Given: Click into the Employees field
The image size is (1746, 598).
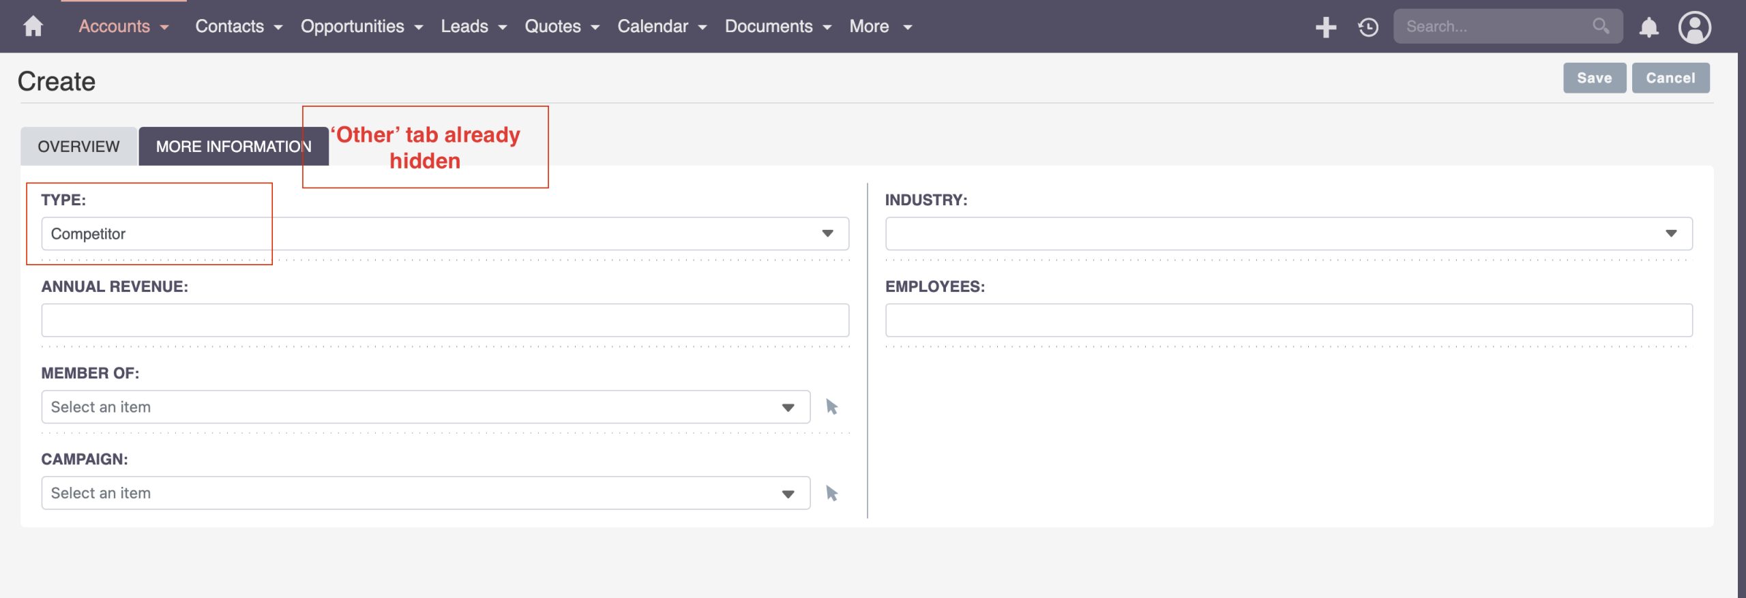Looking at the screenshot, I should (x=1288, y=320).
